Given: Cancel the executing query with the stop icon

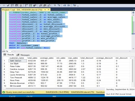Looking at the screenshot, I should [x=4, y=5].
